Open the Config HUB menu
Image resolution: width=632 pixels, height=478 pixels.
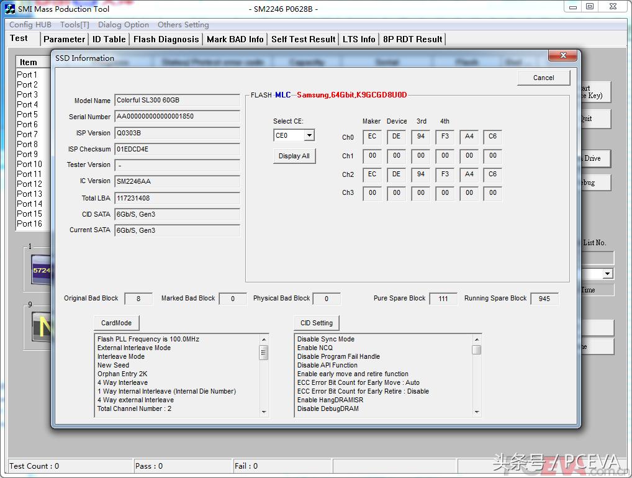pyautogui.click(x=30, y=25)
